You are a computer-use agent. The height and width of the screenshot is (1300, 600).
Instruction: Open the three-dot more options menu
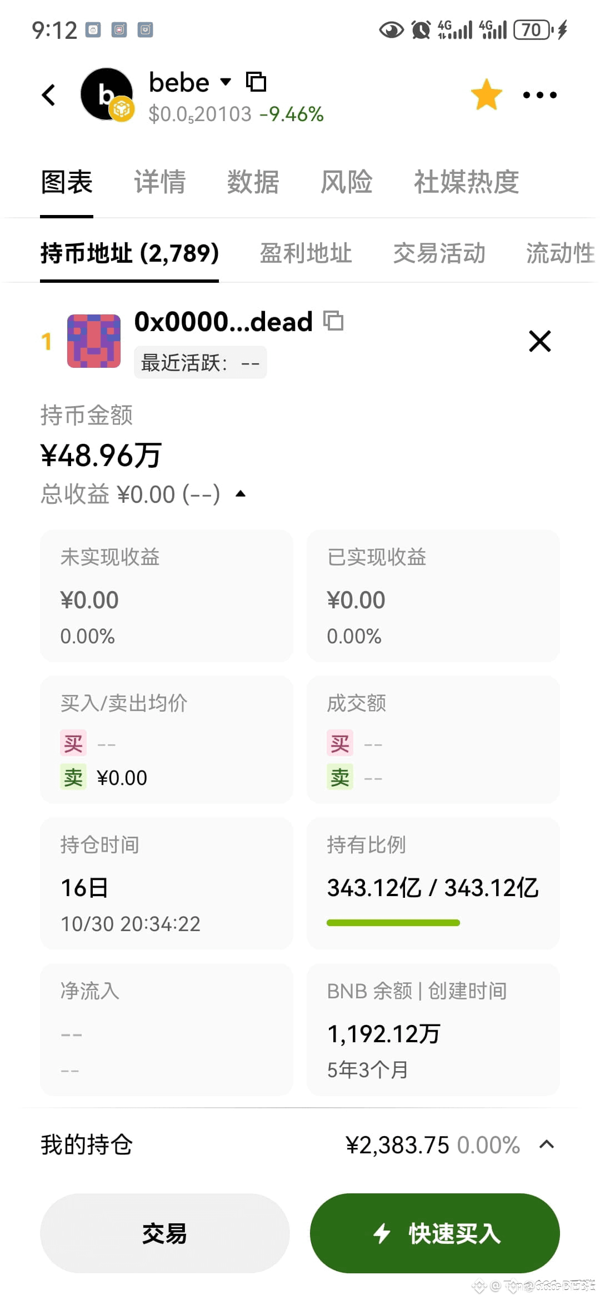539,95
